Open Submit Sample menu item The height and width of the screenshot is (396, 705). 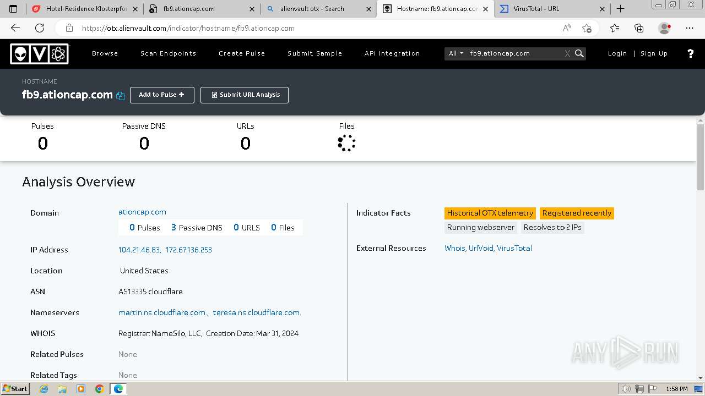[315, 53]
